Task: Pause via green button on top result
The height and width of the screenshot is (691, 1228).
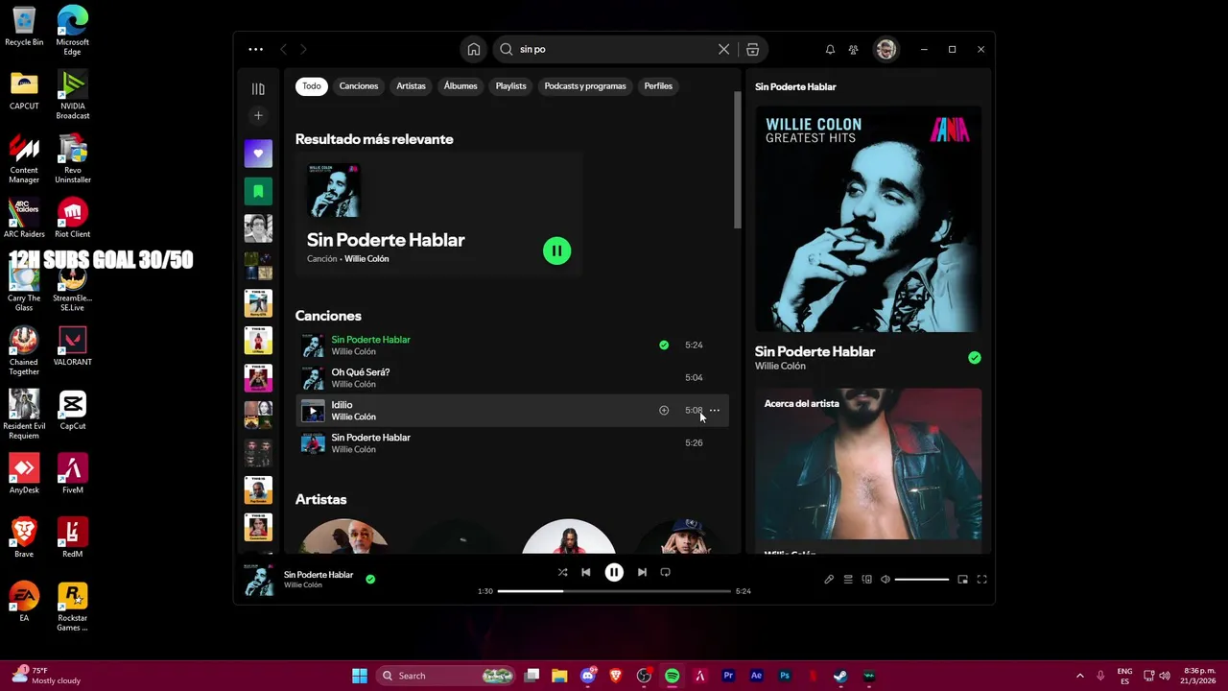Action: 556,250
